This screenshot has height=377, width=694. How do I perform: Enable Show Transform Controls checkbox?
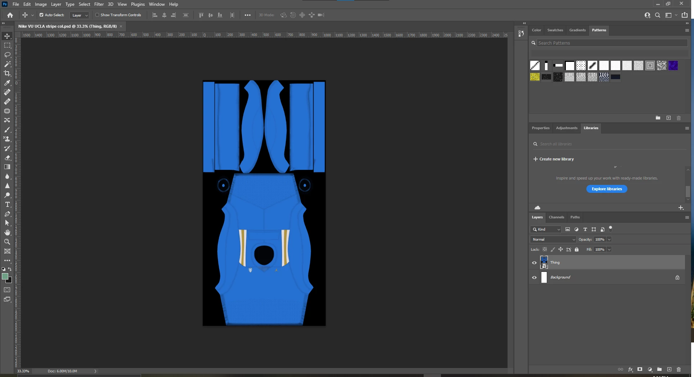[x=97, y=15]
